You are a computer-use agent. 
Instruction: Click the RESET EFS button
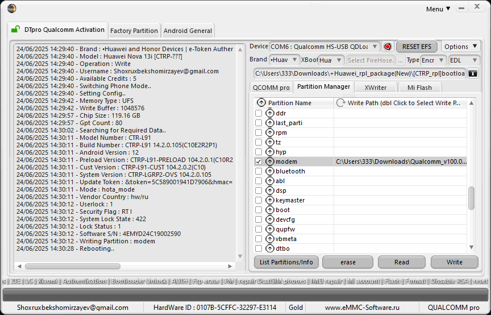[x=417, y=47]
